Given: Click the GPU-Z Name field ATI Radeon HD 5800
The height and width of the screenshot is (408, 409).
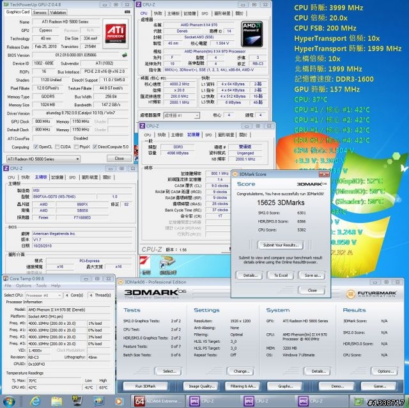Looking at the screenshot, I should (x=65, y=22).
